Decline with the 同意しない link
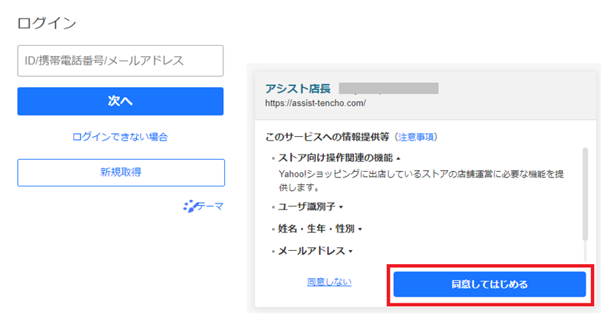This screenshot has width=616, height=330. coord(329,281)
